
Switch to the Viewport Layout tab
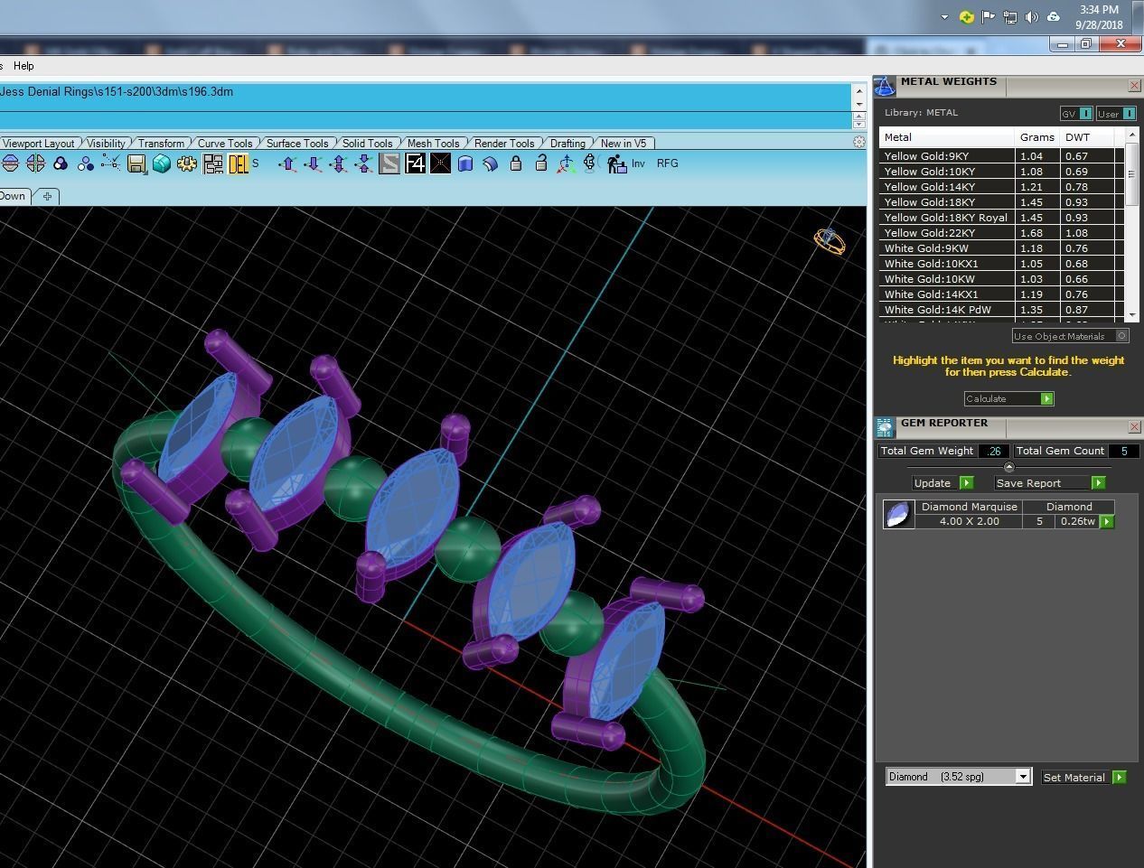(38, 143)
